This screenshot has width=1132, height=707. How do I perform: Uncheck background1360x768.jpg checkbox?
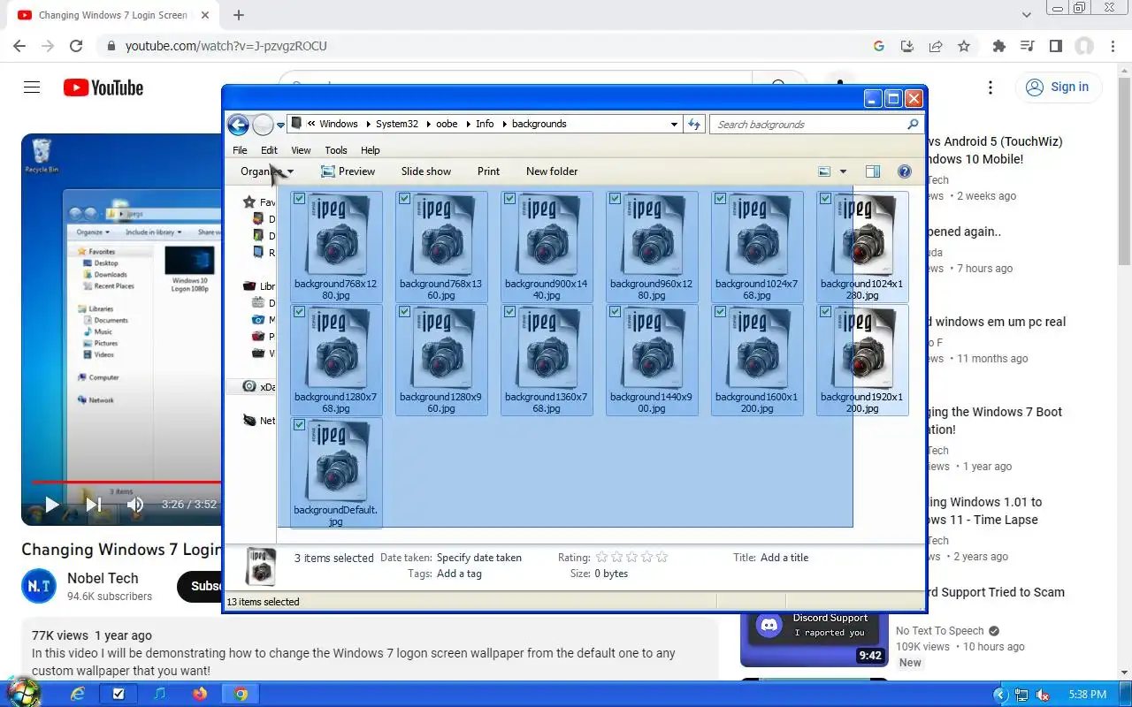tap(509, 312)
